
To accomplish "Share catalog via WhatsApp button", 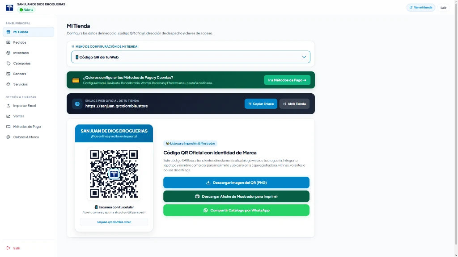I will pos(236,210).
